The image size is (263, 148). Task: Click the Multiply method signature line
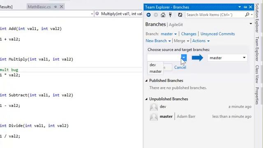tap(37, 59)
